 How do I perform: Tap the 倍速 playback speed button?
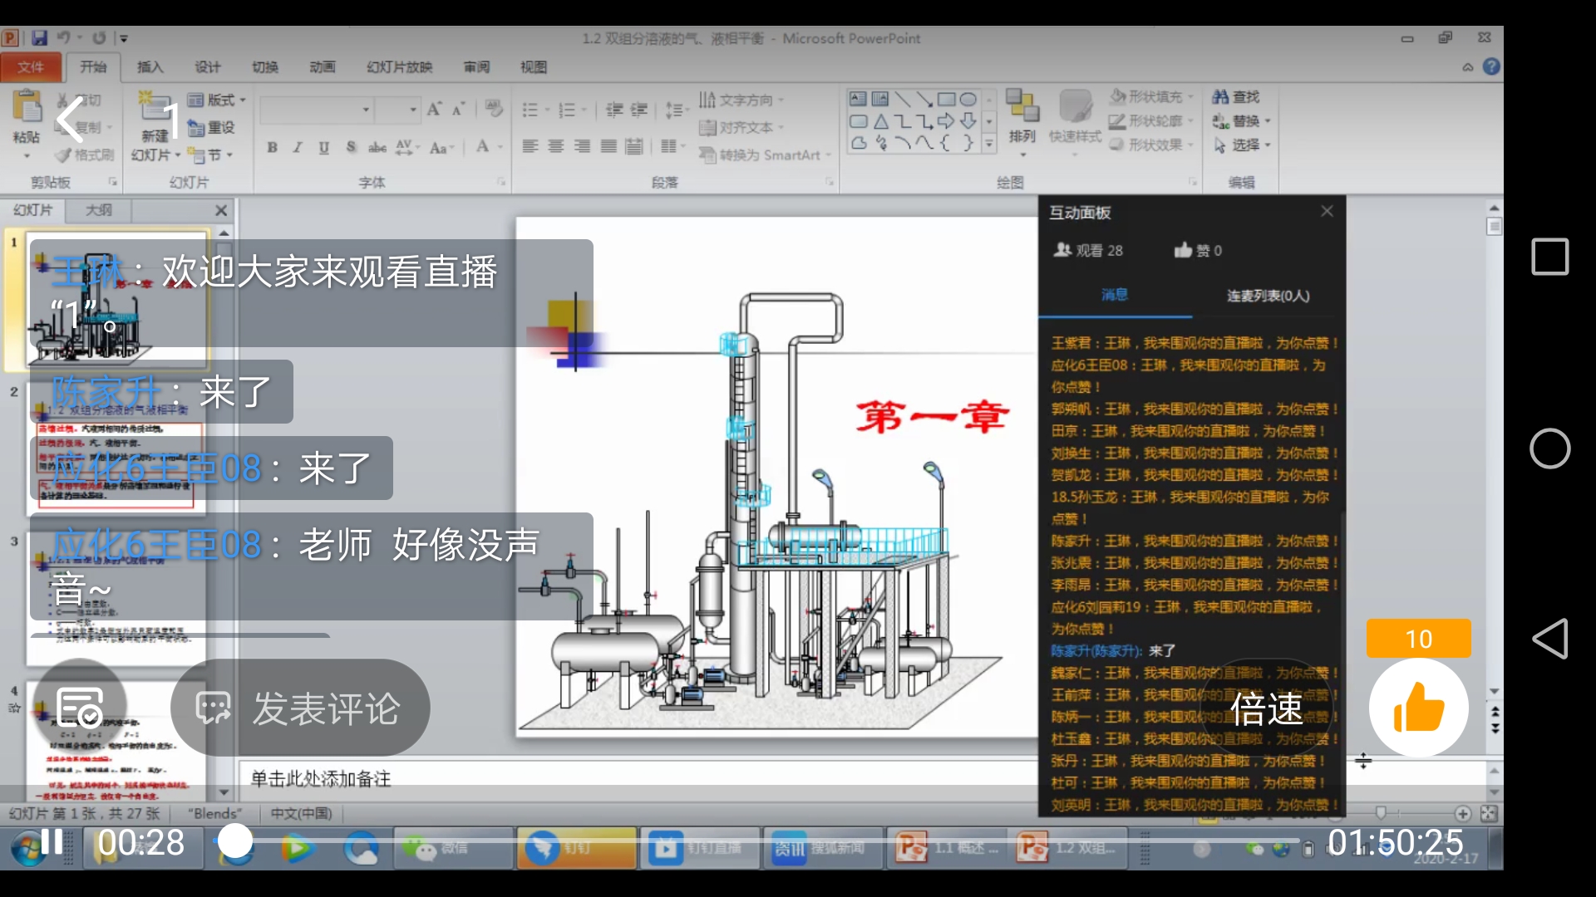tap(1266, 708)
